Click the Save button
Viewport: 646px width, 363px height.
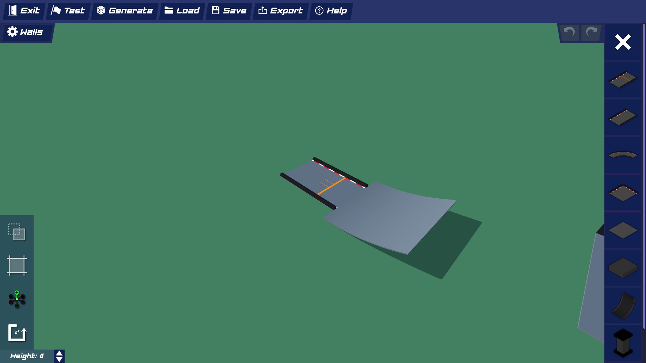point(229,11)
